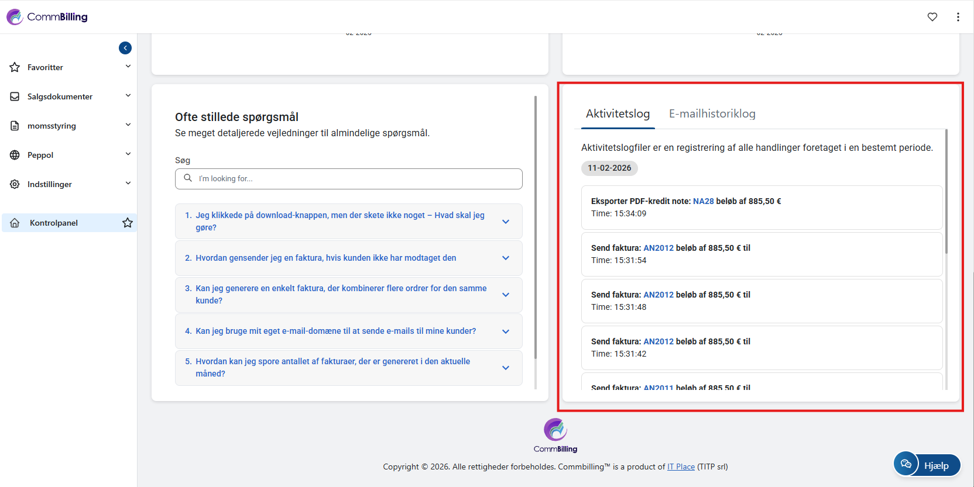Toggle favorite star on Kontrolpanel
Screen dimensions: 974x487
pyautogui.click(x=128, y=223)
